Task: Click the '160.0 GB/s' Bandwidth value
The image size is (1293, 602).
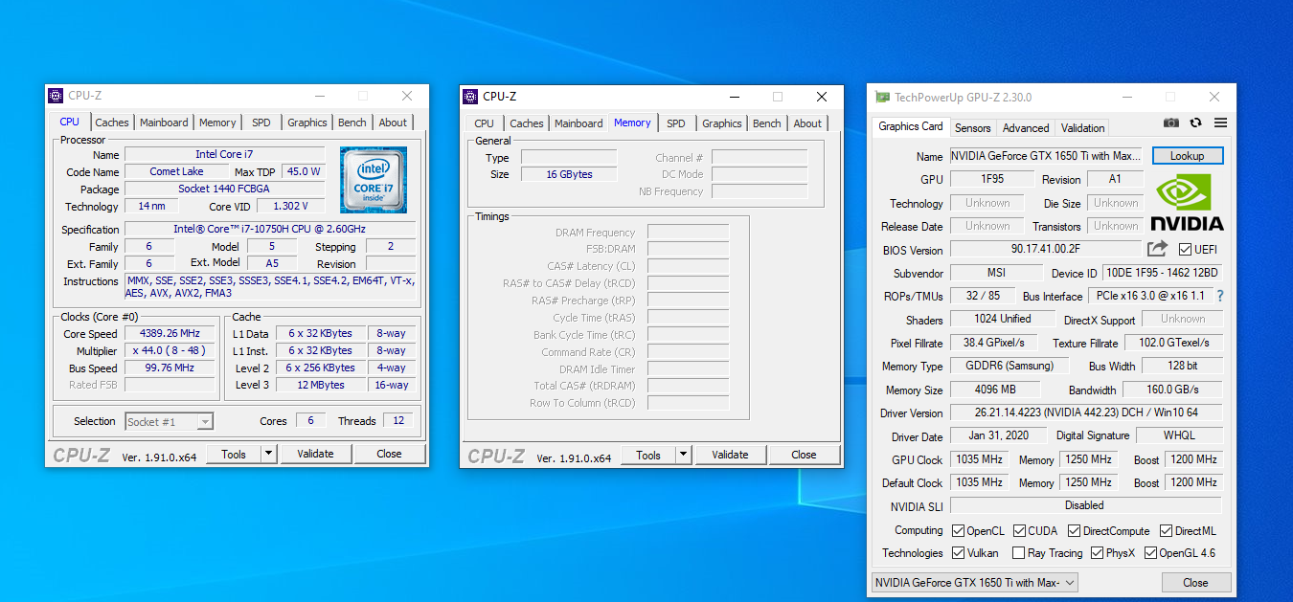Action: [1172, 390]
